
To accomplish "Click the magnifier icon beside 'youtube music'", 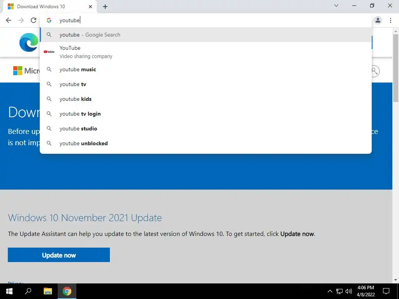I will click(49, 69).
